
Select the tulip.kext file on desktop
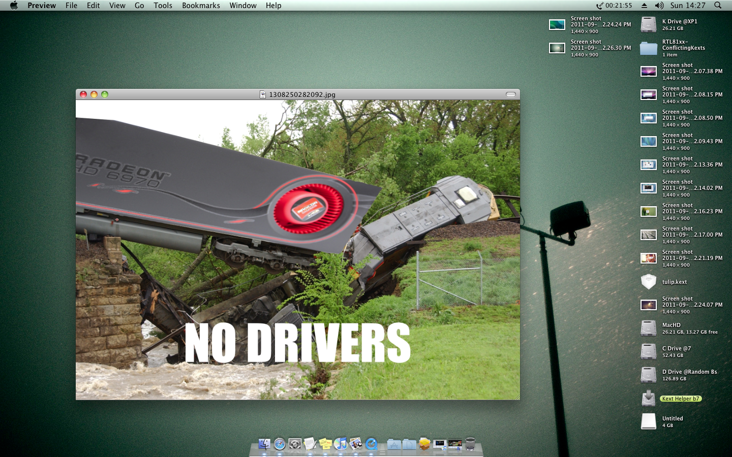[649, 282]
